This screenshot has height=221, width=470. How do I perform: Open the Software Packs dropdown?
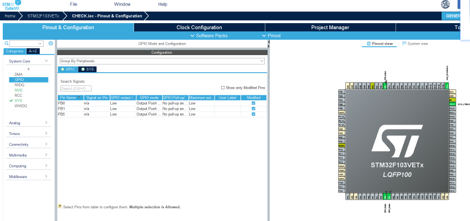(x=209, y=36)
